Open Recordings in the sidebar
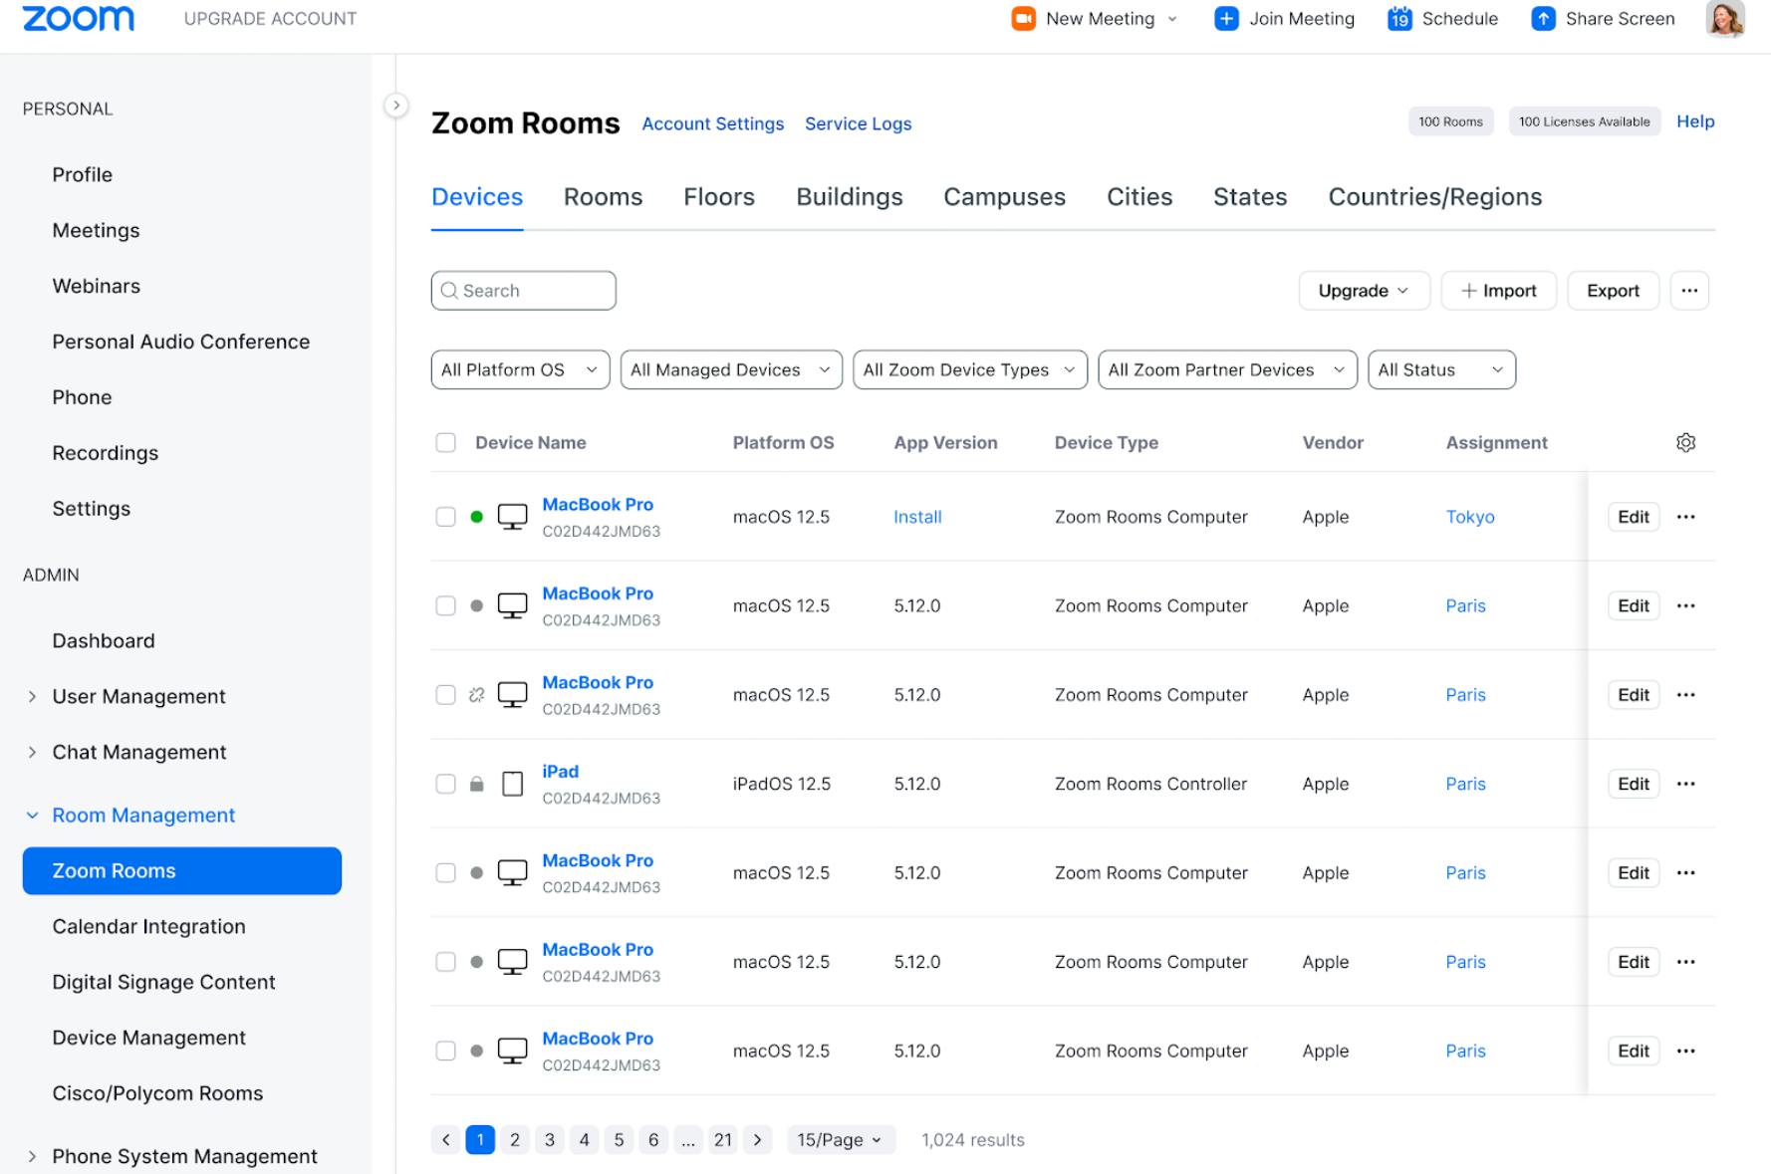 (106, 453)
